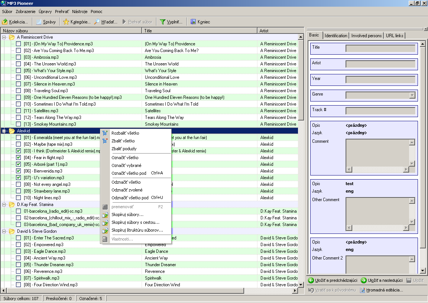Click the horizontal scrollbar of file list
428x303 pixels.
click(x=149, y=290)
